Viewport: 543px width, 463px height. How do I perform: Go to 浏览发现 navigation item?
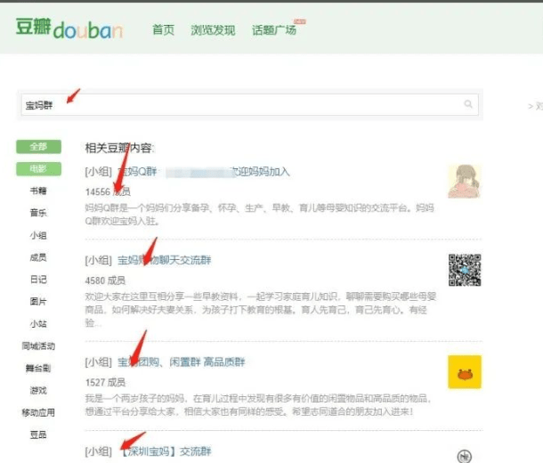[213, 30]
